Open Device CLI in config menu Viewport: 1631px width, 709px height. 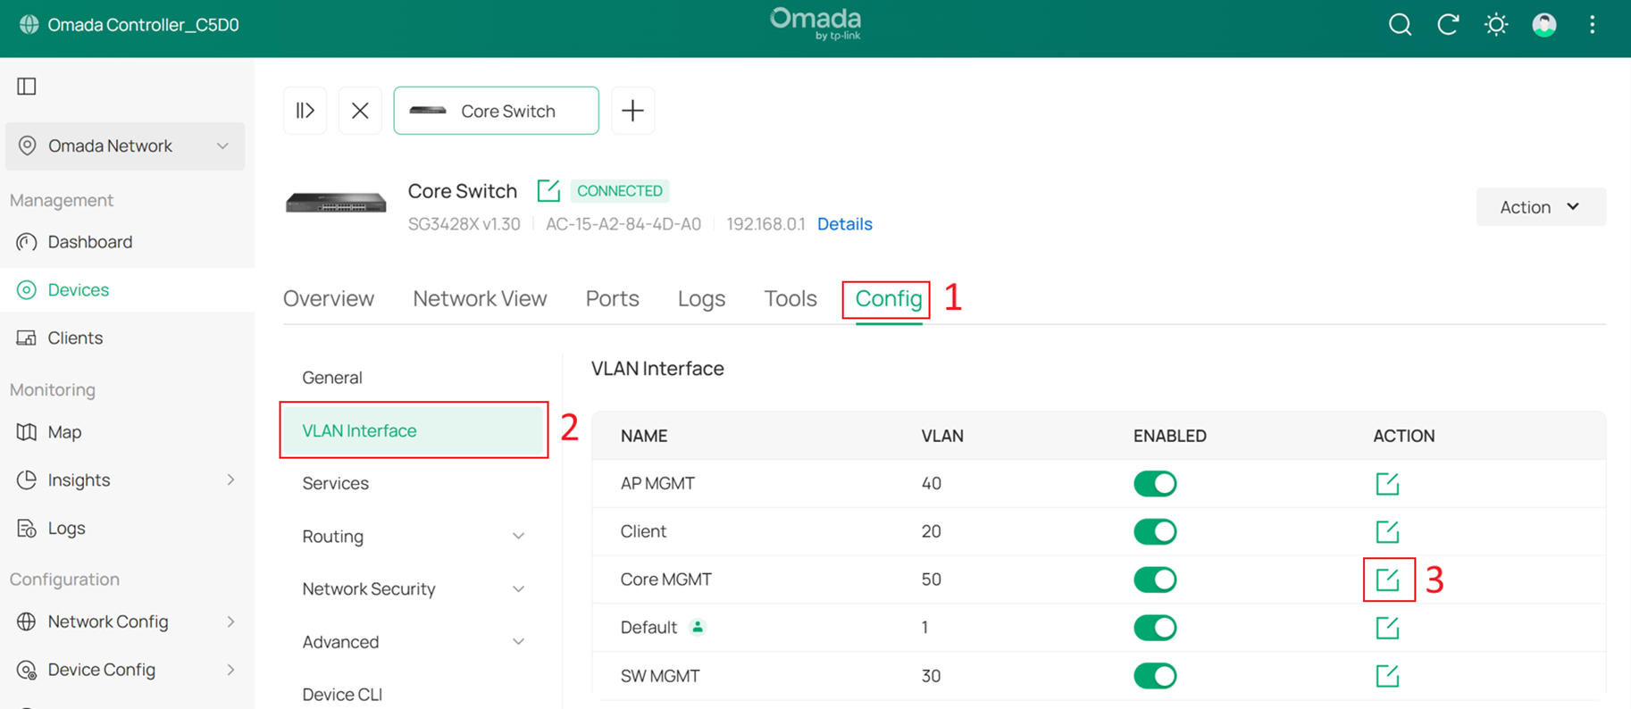[342, 695]
